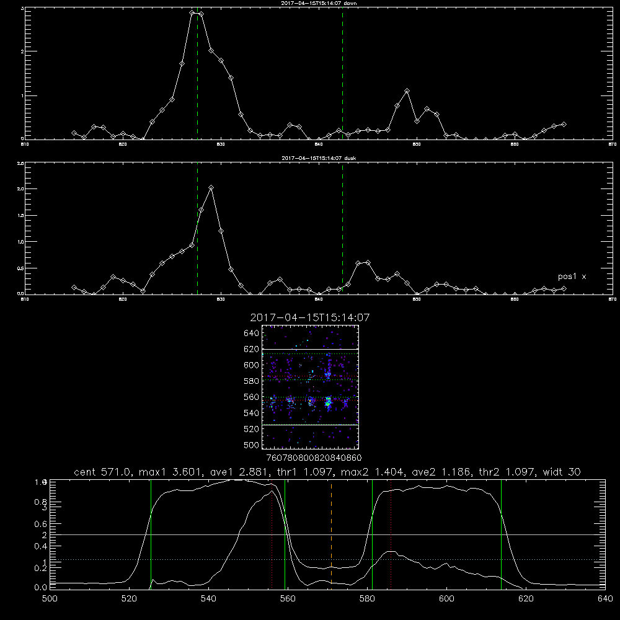
Task: Click the heatmap y-axis label 520
Action: 252,429
